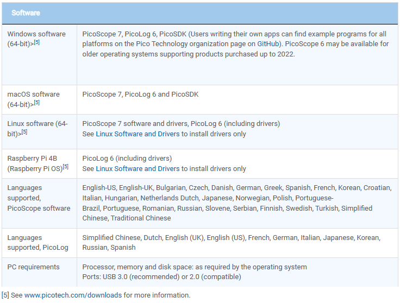Click the Linux software row label
This screenshot has height=303, width=400.
[37, 124]
